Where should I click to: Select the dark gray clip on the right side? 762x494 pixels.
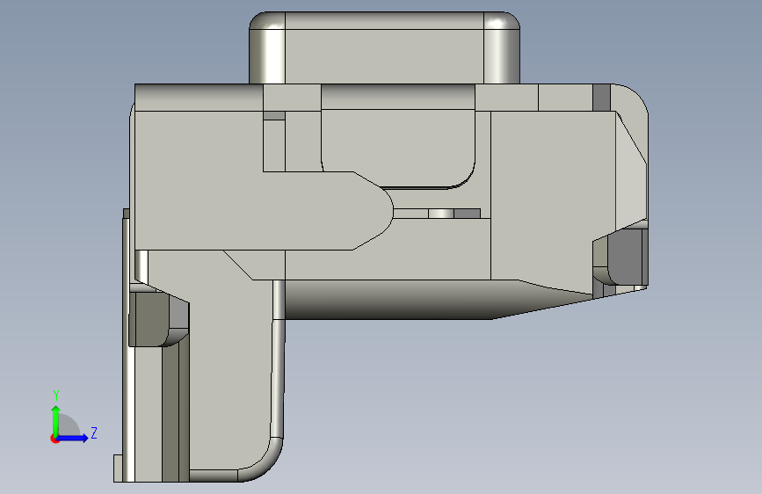628,257
